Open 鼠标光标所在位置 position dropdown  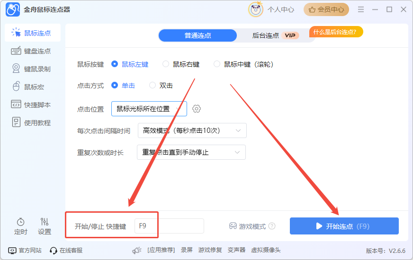pyautogui.click(x=149, y=109)
